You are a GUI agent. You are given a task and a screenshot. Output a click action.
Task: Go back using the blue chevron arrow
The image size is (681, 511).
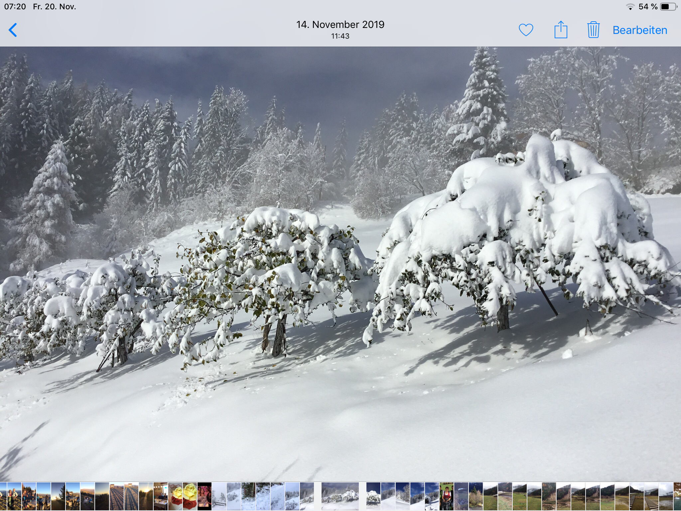[13, 30]
